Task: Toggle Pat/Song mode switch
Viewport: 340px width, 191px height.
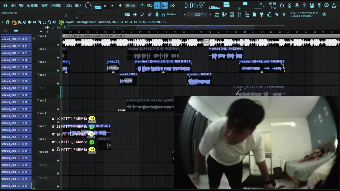Action: (98, 6)
